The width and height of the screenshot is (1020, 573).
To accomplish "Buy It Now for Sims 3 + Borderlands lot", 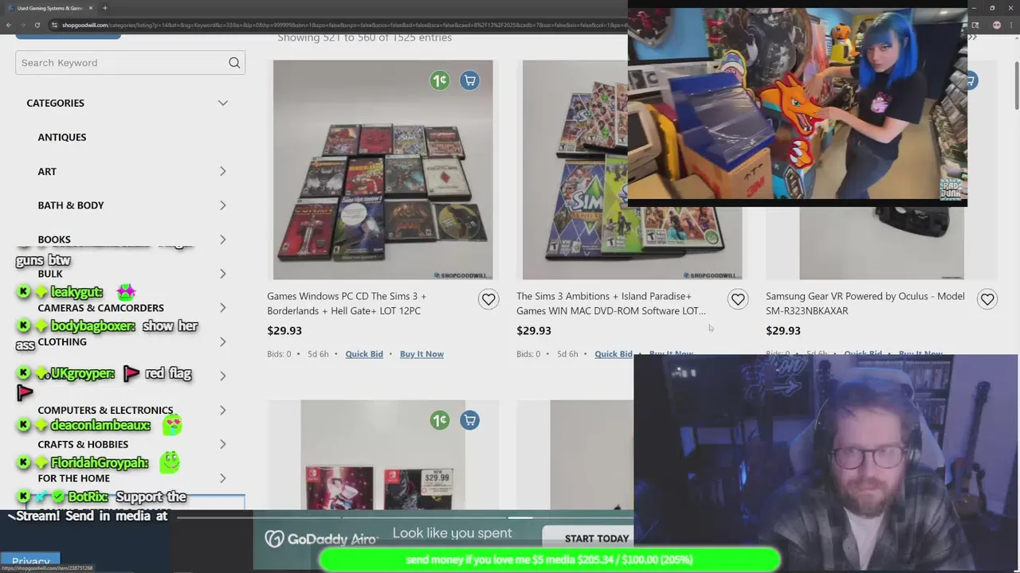I will click(422, 354).
